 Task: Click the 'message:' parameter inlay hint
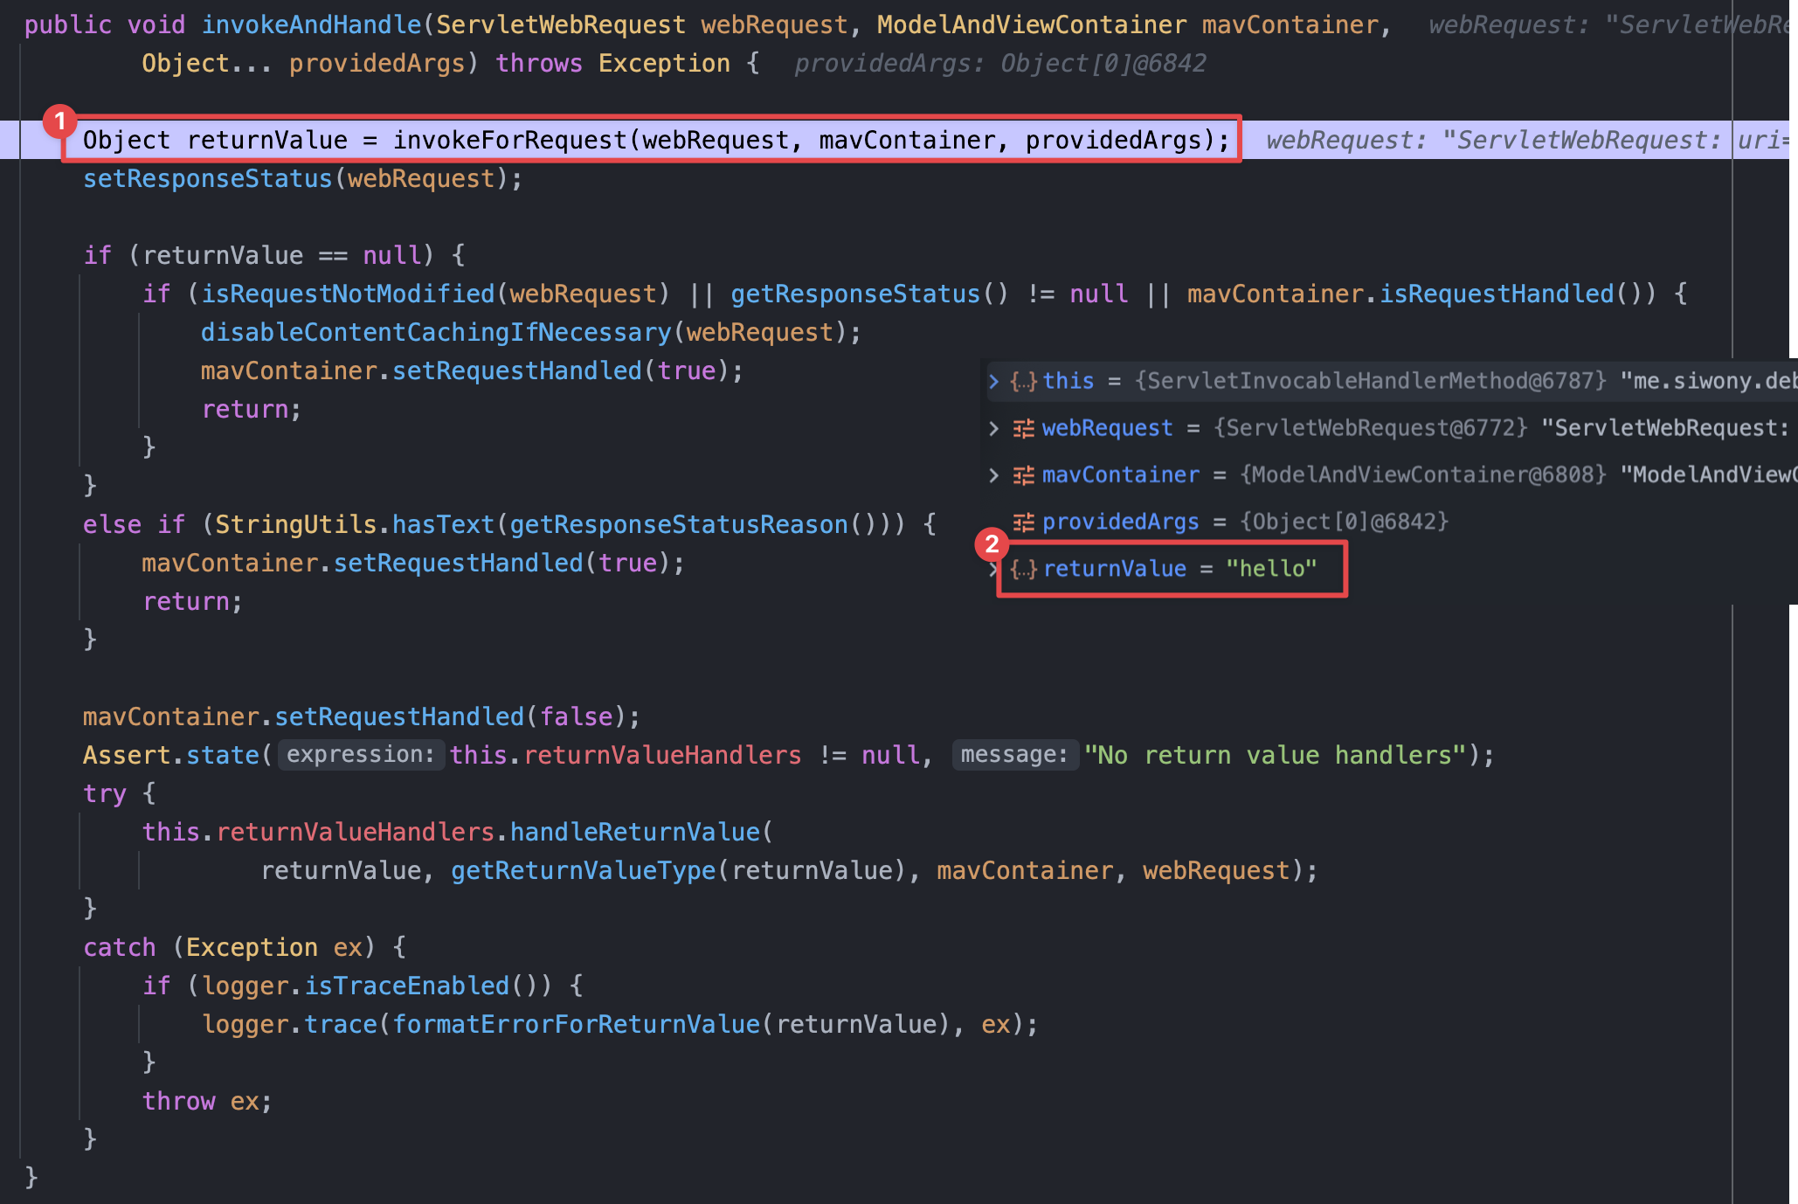point(1013,755)
